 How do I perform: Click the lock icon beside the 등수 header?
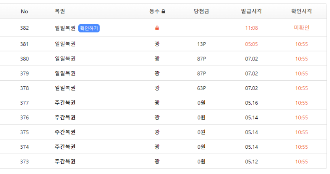[x=163, y=11]
